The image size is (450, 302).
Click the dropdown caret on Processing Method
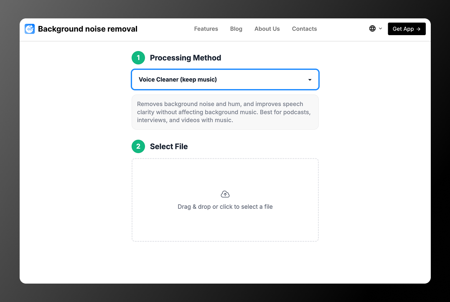click(310, 79)
